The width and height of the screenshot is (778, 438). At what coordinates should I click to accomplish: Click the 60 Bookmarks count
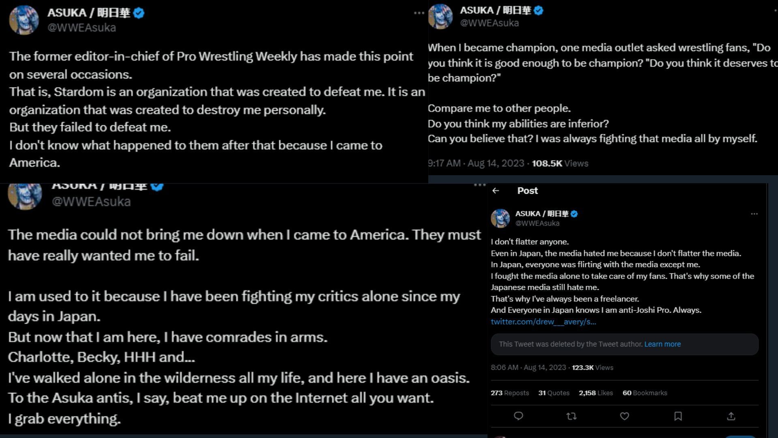coord(645,393)
